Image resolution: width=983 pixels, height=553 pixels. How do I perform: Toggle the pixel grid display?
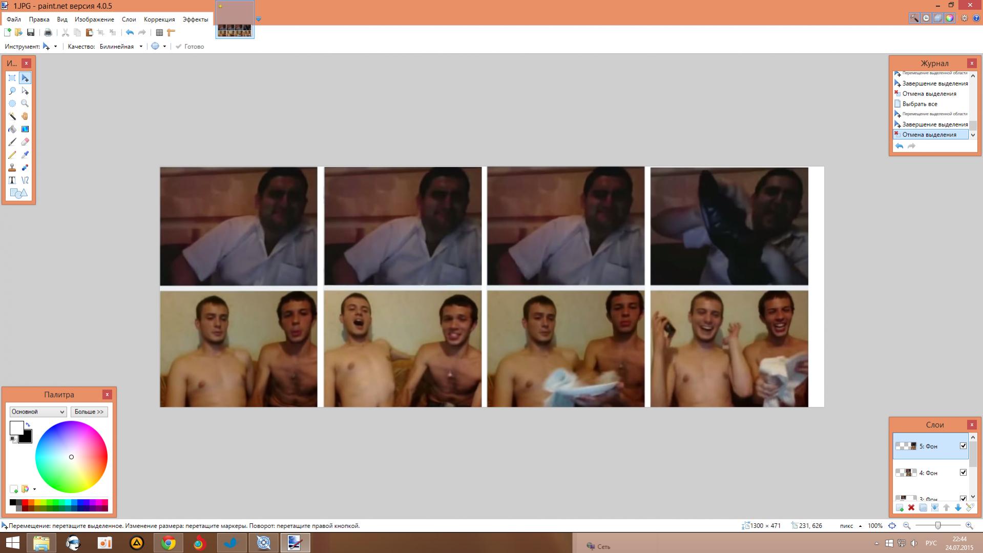159,32
